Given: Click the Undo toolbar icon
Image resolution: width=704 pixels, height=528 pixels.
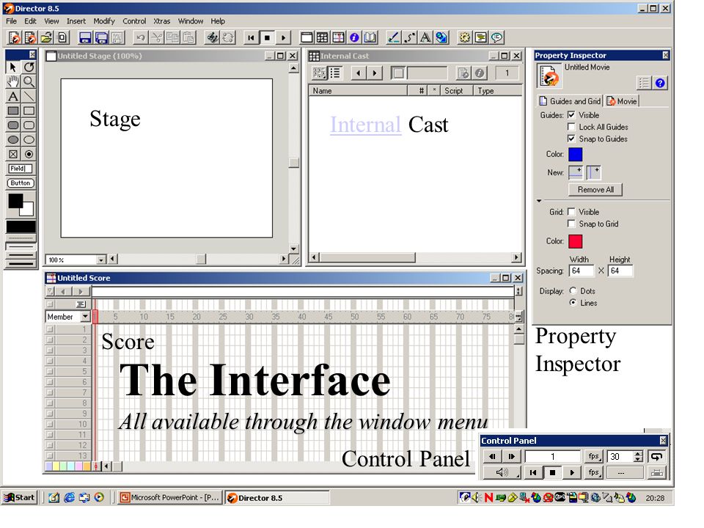Looking at the screenshot, I should 140,37.
